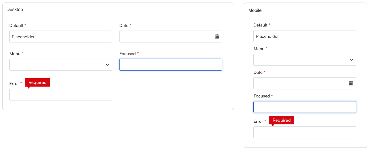Image resolution: width=369 pixels, height=150 pixels.
Task: Click the Mobile Focused field label
Action: click(262, 96)
